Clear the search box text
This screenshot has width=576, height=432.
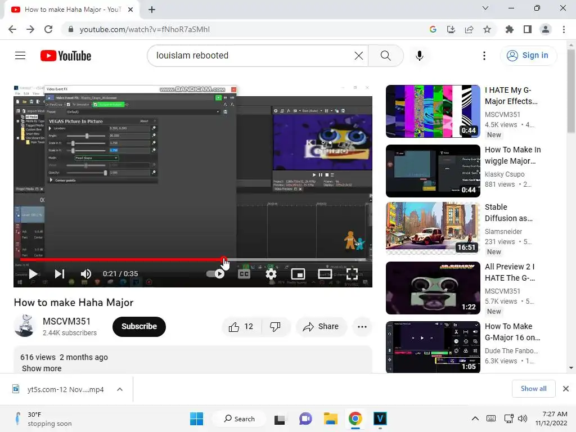click(358, 56)
